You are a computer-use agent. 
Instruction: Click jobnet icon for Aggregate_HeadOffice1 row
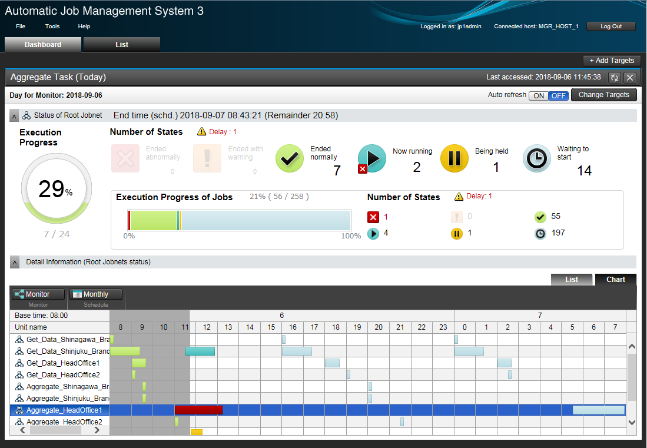(x=19, y=410)
